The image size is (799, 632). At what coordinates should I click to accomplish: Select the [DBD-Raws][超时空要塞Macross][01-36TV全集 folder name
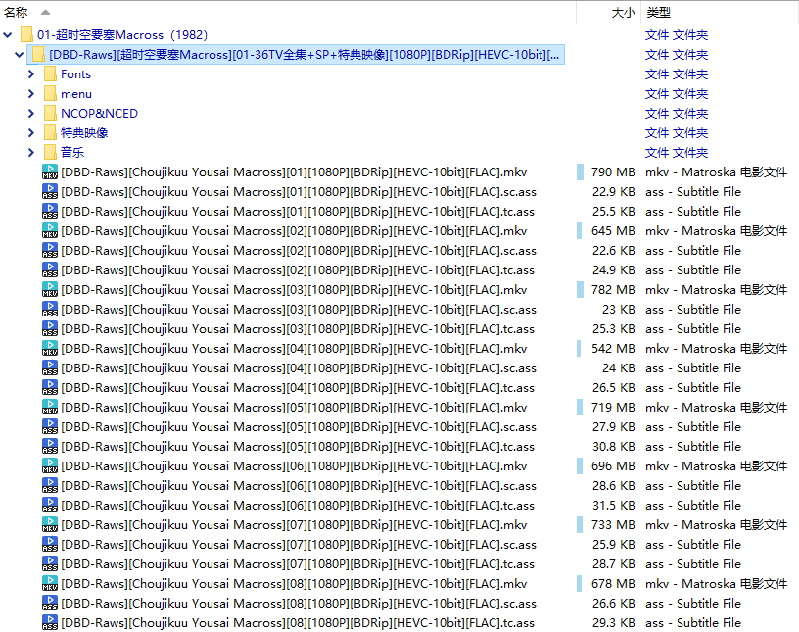(x=305, y=55)
